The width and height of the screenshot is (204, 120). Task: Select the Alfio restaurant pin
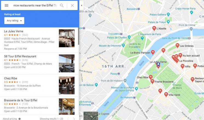point(182,66)
